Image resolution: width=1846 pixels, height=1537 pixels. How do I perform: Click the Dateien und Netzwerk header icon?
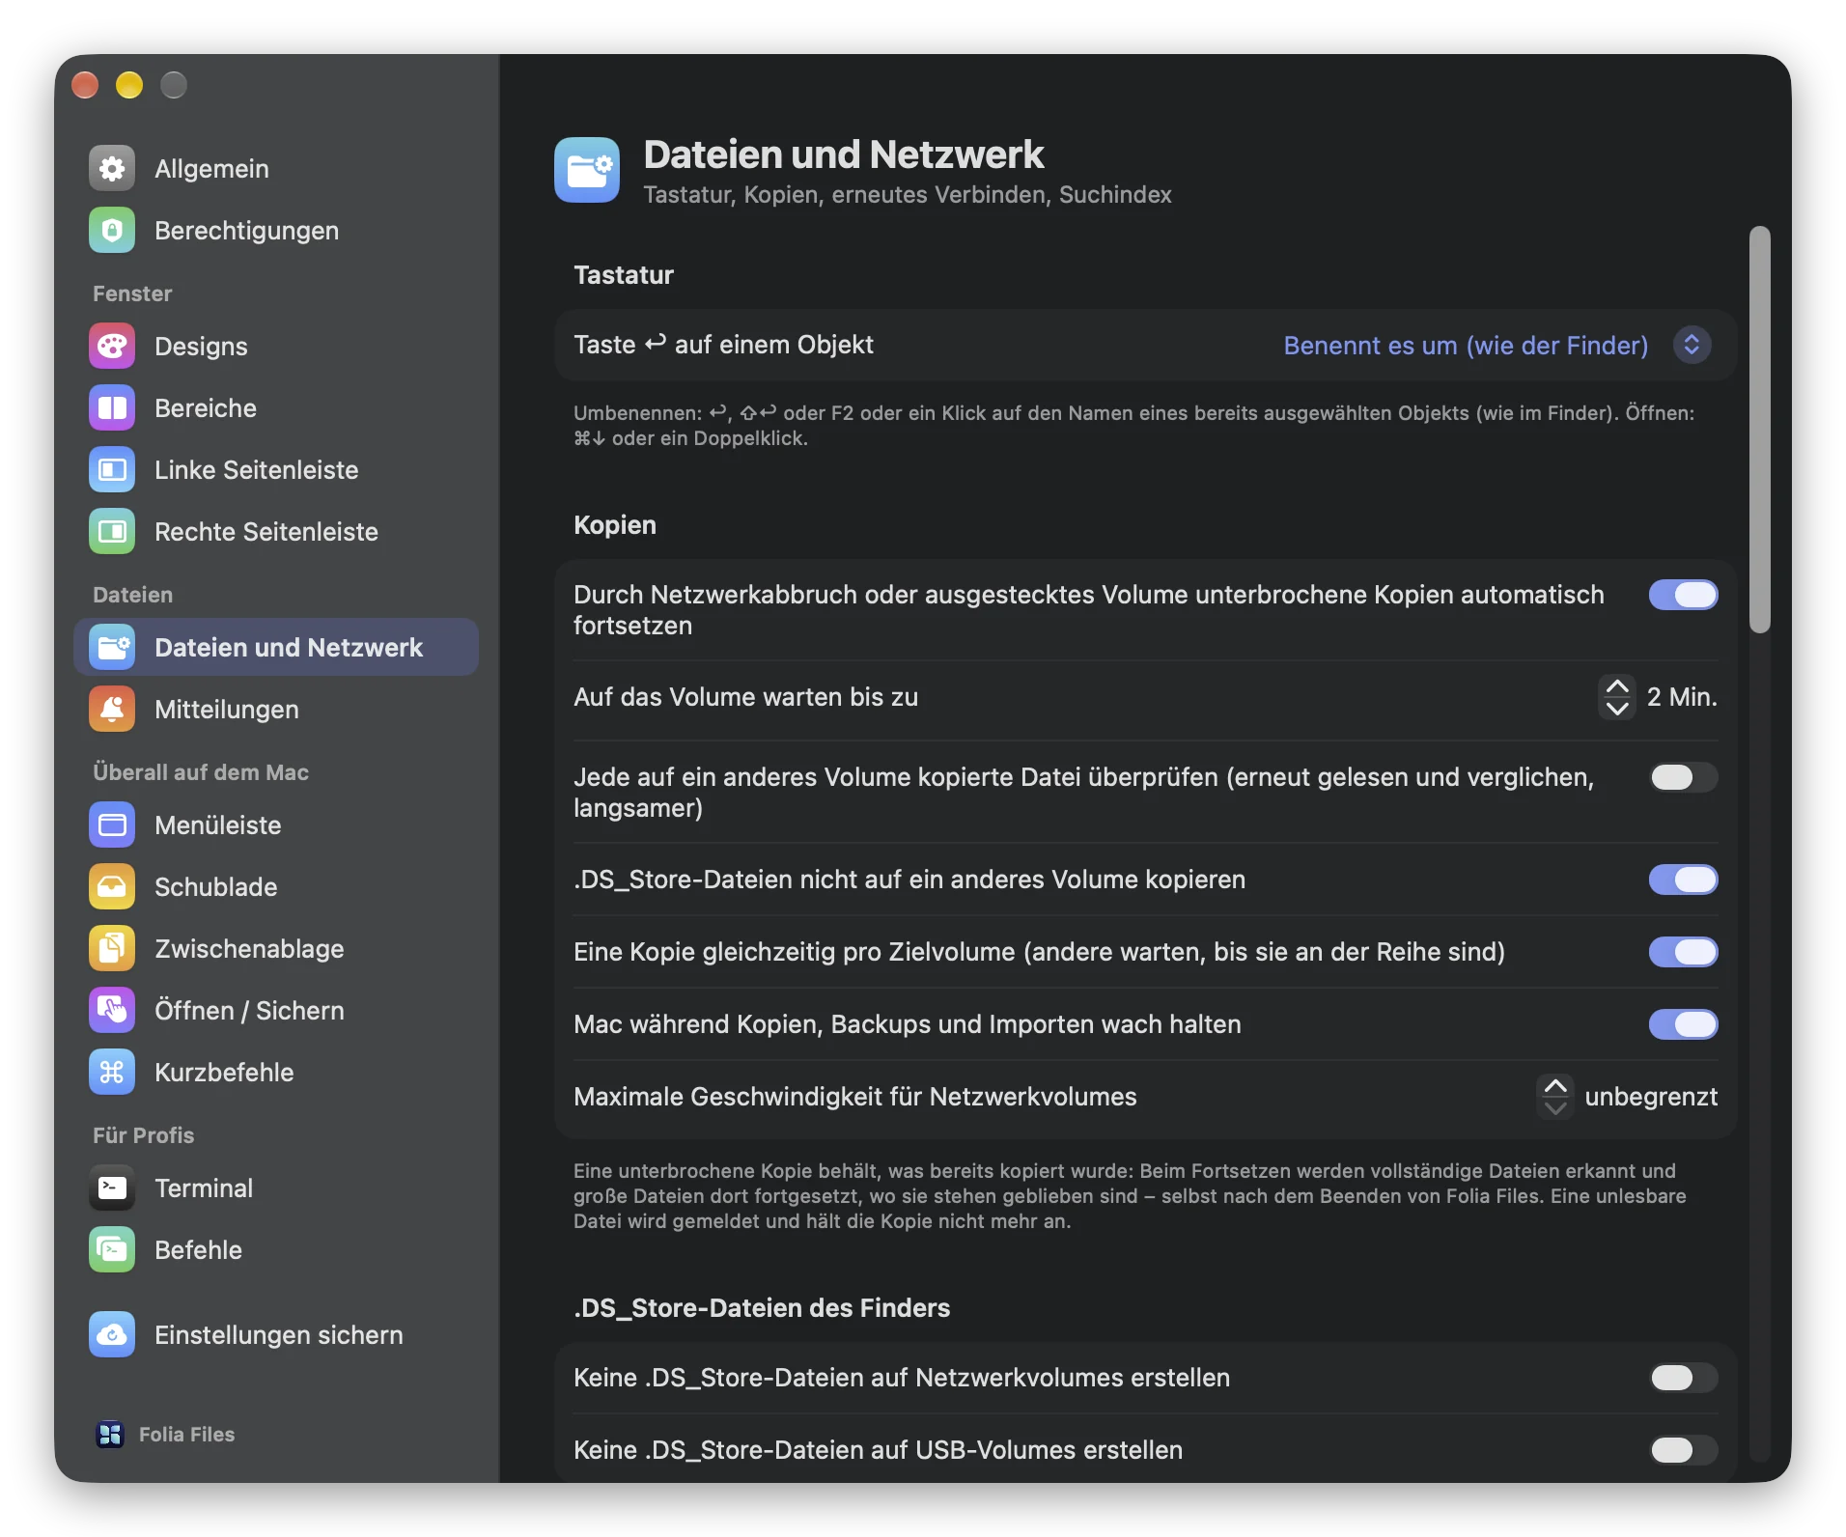(x=587, y=170)
